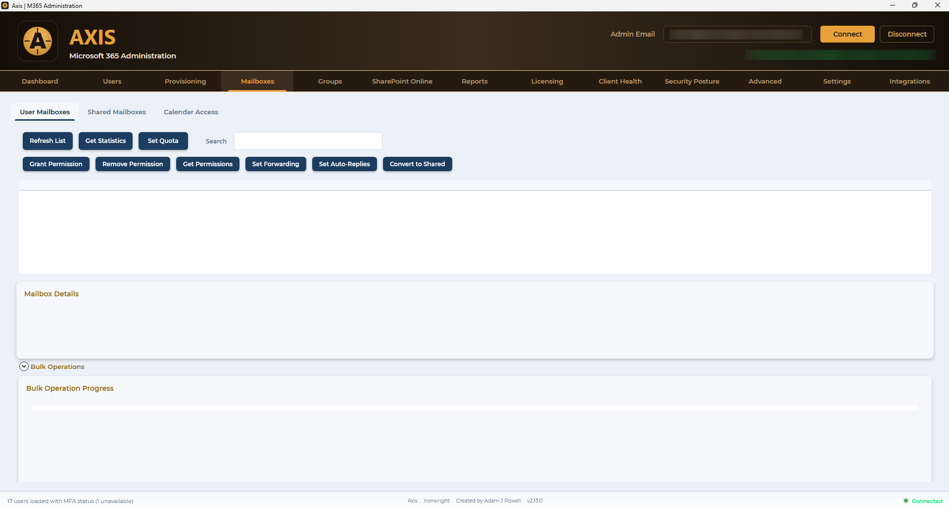
Task: Click the v2.13.0 version text
Action: click(x=534, y=501)
